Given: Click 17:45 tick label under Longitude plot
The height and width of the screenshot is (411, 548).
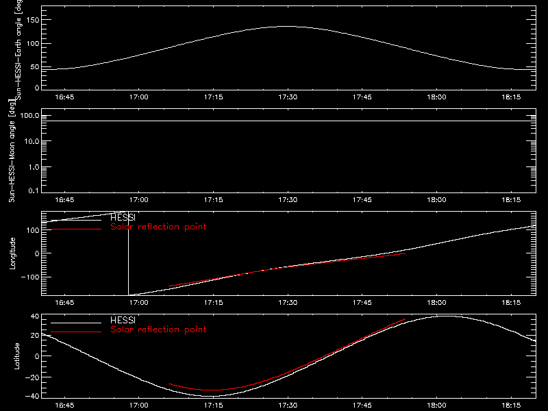Looking at the screenshot, I should [362, 303].
